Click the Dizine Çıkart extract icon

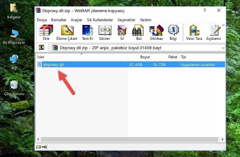point(67,32)
